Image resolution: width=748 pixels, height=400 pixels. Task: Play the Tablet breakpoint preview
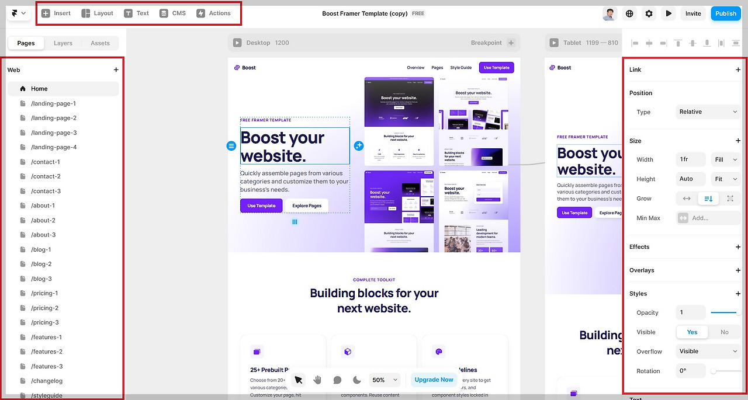pos(553,43)
